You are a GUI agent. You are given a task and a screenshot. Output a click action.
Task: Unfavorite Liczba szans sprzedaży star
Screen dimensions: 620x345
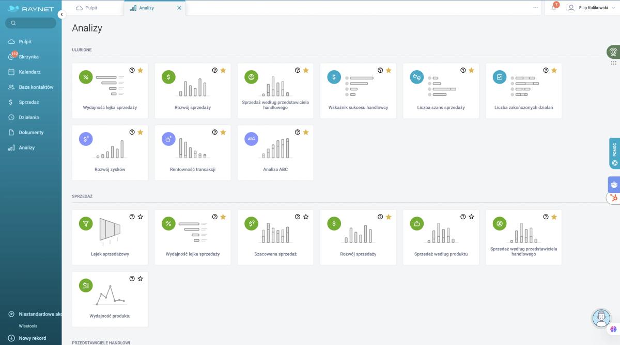[471, 70]
